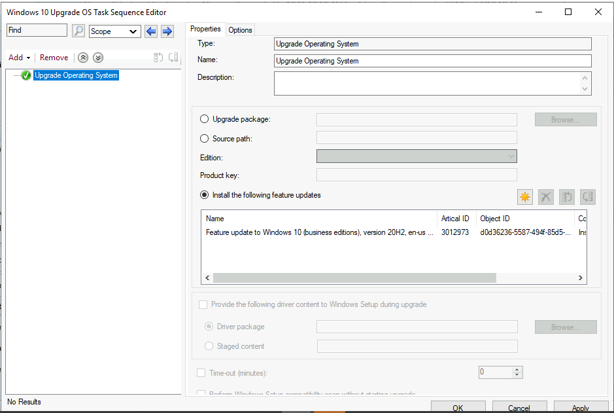Image resolution: width=614 pixels, height=413 pixels.
Task: Select the Feature update to Windows 10 20H2 row
Action: 394,232
